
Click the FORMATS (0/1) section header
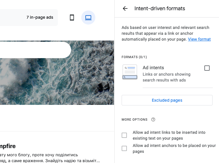(x=134, y=57)
